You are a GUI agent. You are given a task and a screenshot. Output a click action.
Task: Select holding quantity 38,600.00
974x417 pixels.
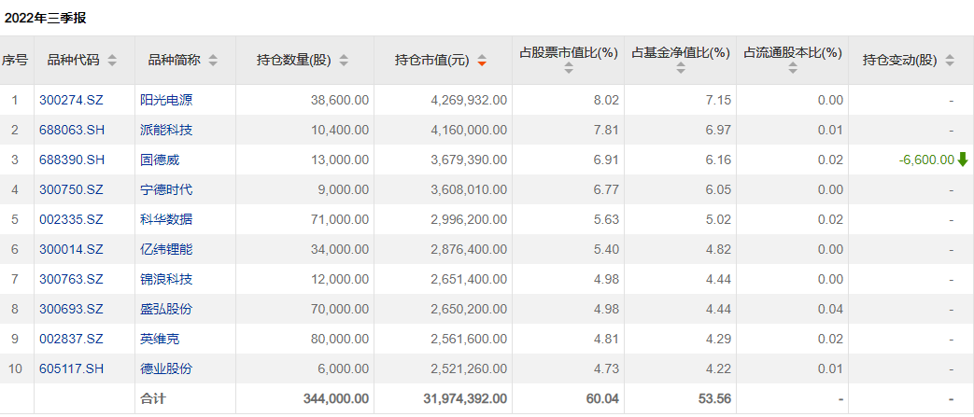point(340,100)
